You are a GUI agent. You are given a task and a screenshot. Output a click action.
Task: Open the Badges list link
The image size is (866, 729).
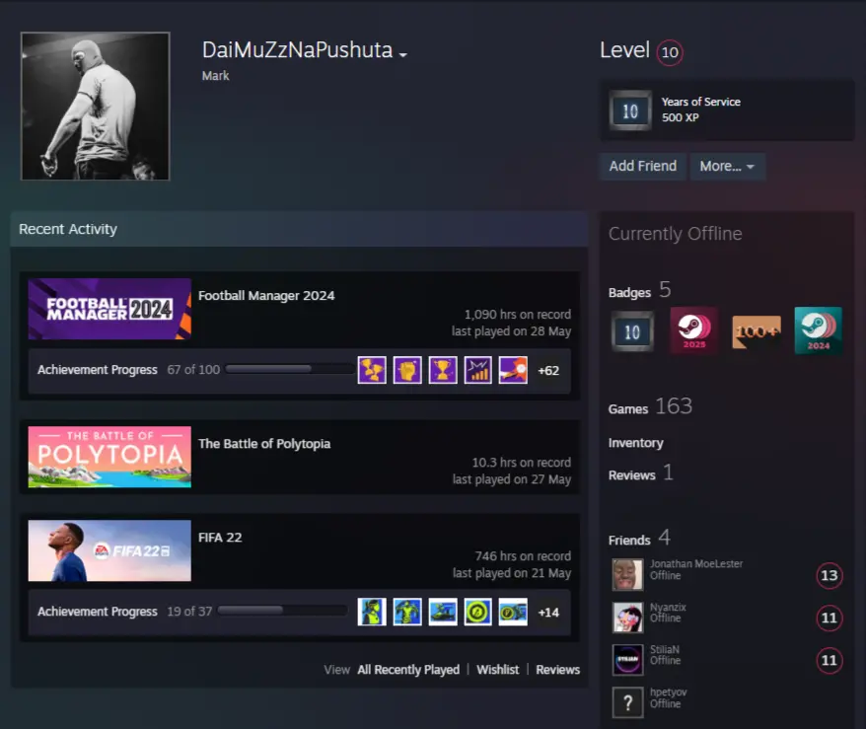639,290
